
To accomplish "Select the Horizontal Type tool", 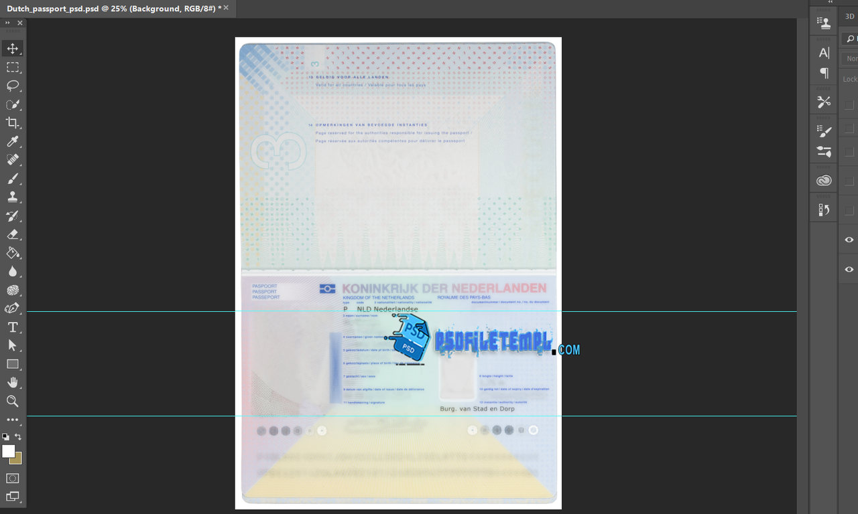I will 13,327.
